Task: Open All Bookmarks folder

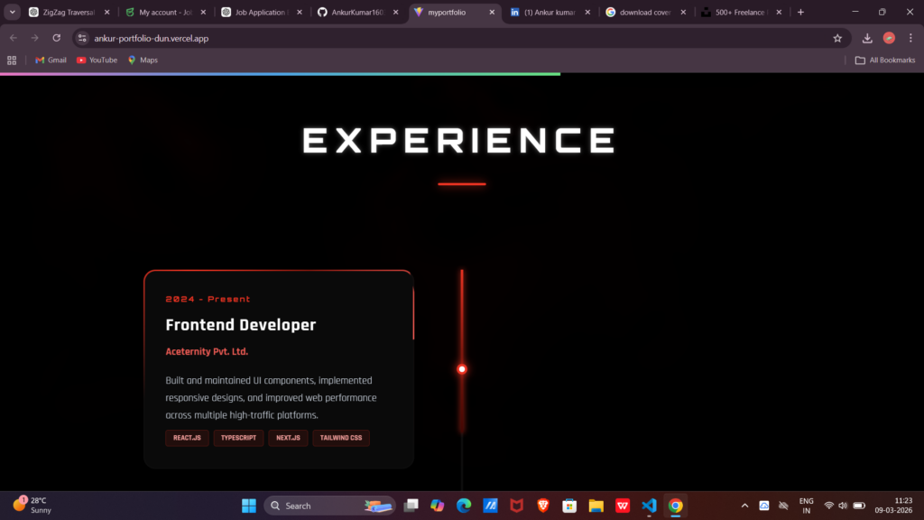Action: click(x=885, y=60)
